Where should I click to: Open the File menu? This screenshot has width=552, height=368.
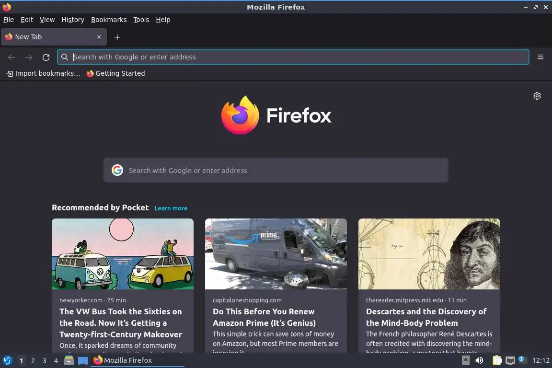pos(9,20)
